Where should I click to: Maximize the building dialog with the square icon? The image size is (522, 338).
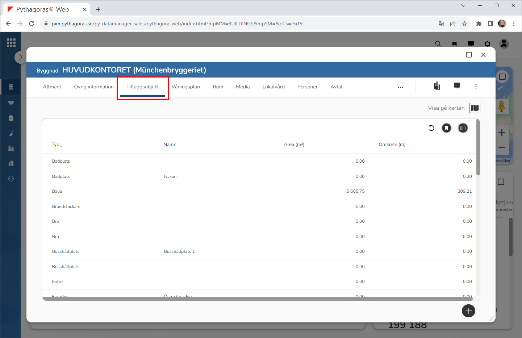[469, 55]
